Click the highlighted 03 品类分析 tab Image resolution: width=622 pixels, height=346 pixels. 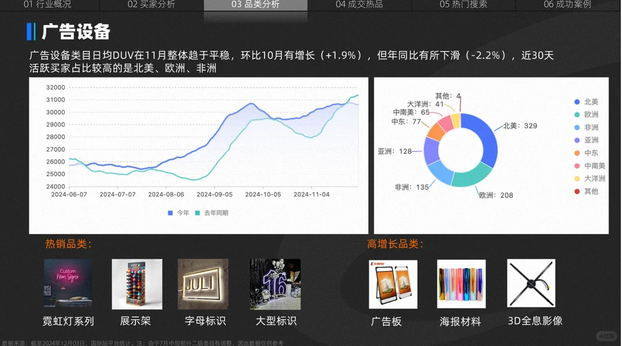point(256,5)
